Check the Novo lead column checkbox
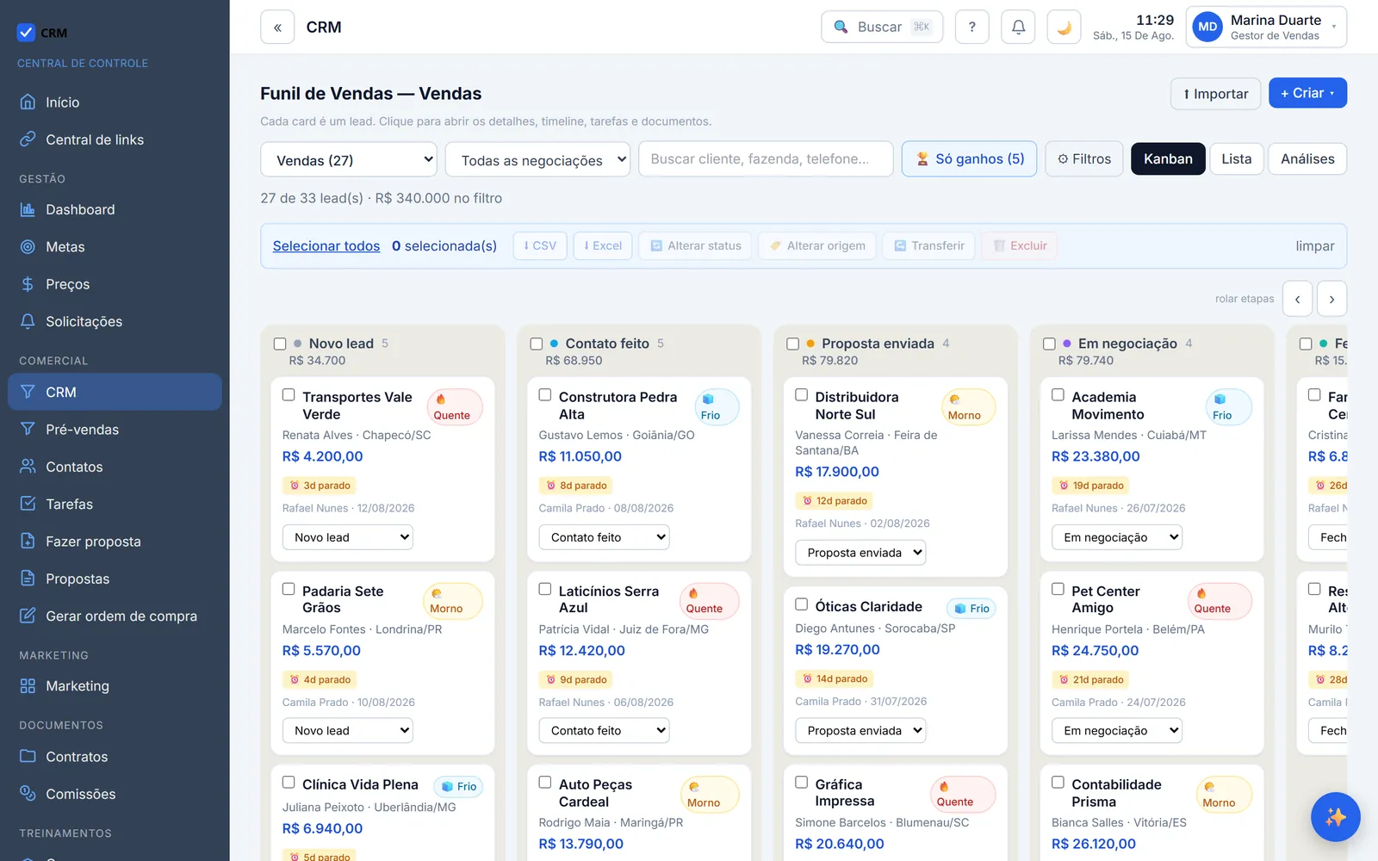 click(x=280, y=344)
